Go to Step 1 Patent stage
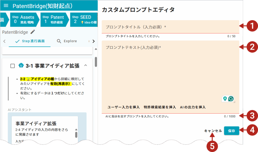 click(x=54, y=19)
